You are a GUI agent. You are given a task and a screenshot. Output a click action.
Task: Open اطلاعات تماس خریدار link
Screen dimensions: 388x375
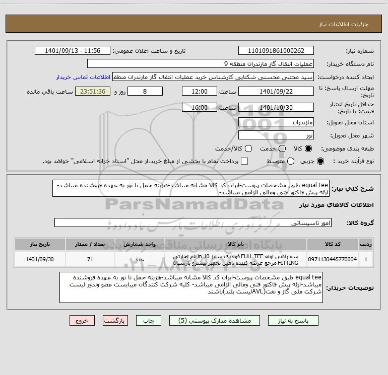(83, 77)
